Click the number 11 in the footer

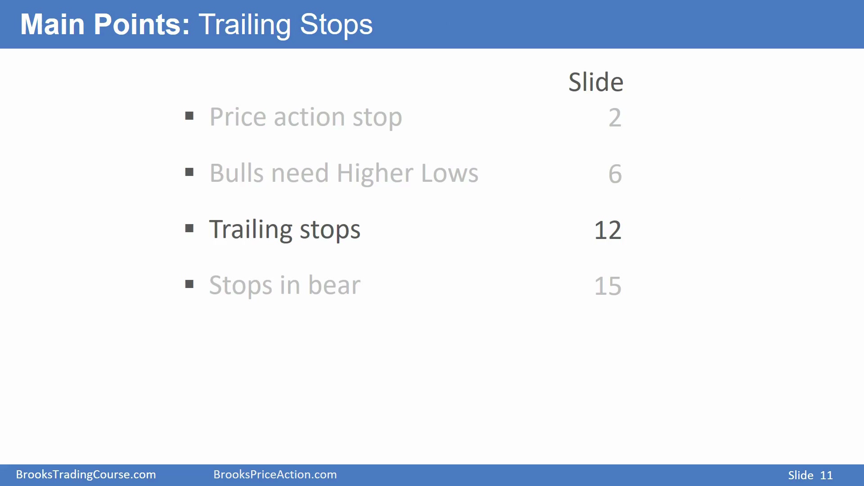coord(827,476)
